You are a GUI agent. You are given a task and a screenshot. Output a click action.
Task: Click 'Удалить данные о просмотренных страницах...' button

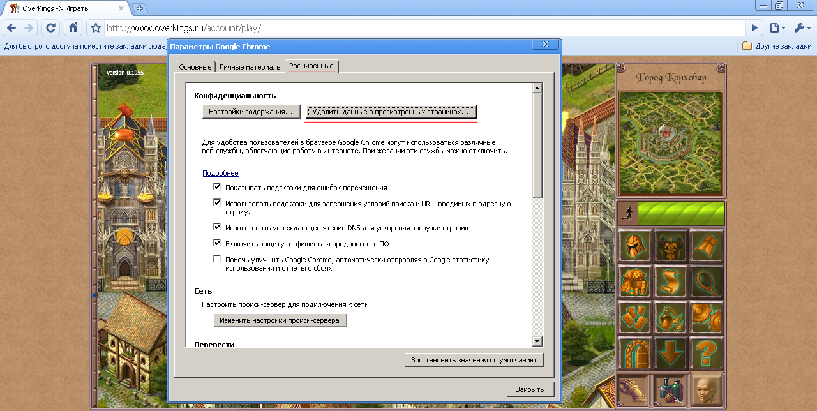pyautogui.click(x=391, y=112)
